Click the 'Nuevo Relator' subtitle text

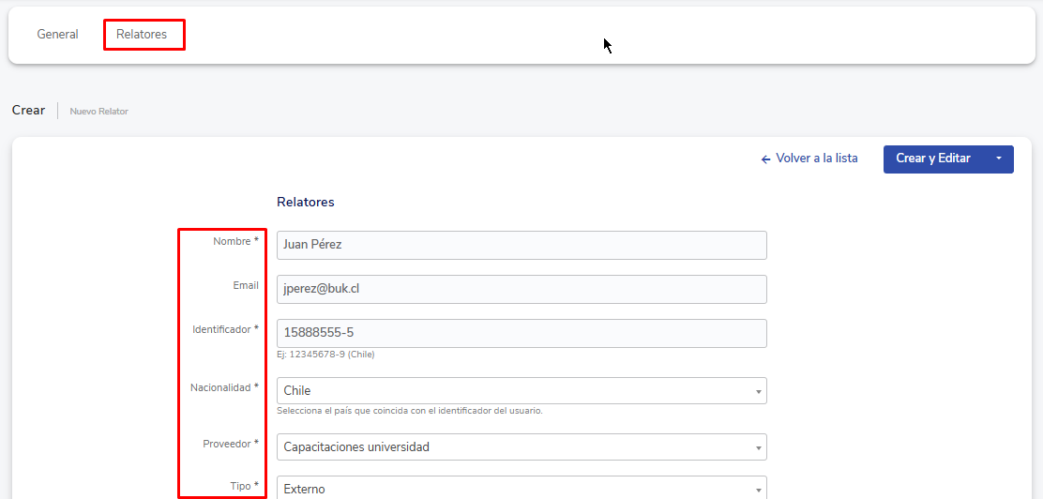[98, 112]
